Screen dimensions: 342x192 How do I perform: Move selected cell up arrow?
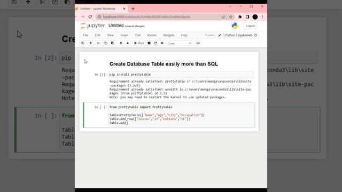[121, 43]
